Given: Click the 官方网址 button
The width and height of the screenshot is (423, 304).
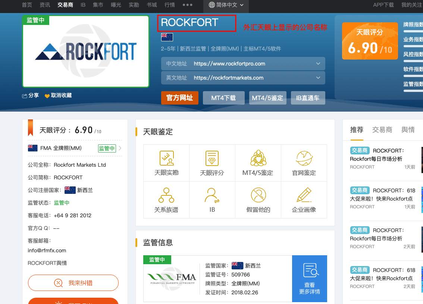Looking at the screenshot, I should pos(180,97).
